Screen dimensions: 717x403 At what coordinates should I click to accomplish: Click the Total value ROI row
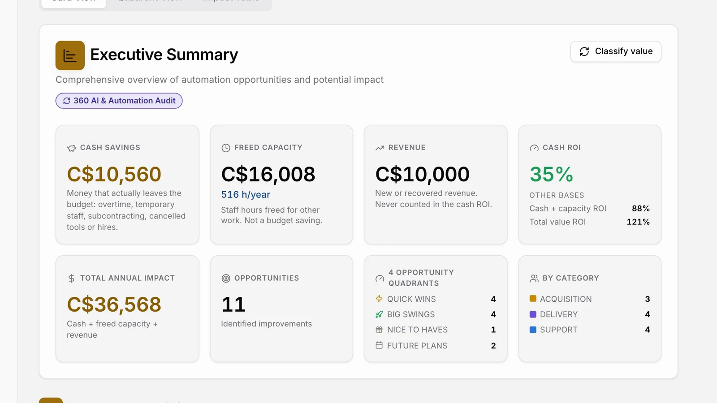(590, 222)
